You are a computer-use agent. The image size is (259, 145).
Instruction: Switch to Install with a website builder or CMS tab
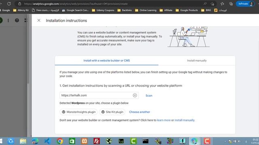click(x=107, y=60)
